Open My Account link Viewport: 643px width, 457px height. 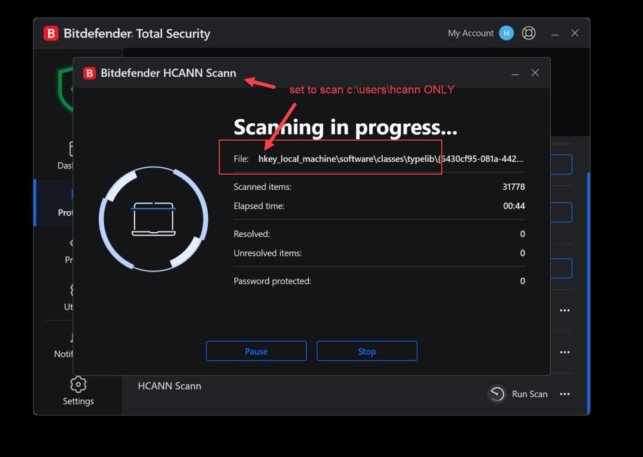470,33
